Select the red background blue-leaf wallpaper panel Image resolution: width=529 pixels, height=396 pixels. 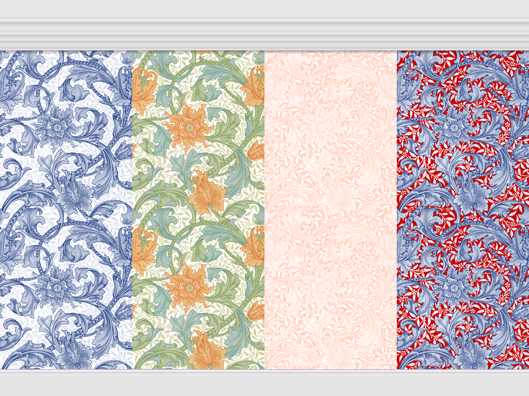(463, 209)
